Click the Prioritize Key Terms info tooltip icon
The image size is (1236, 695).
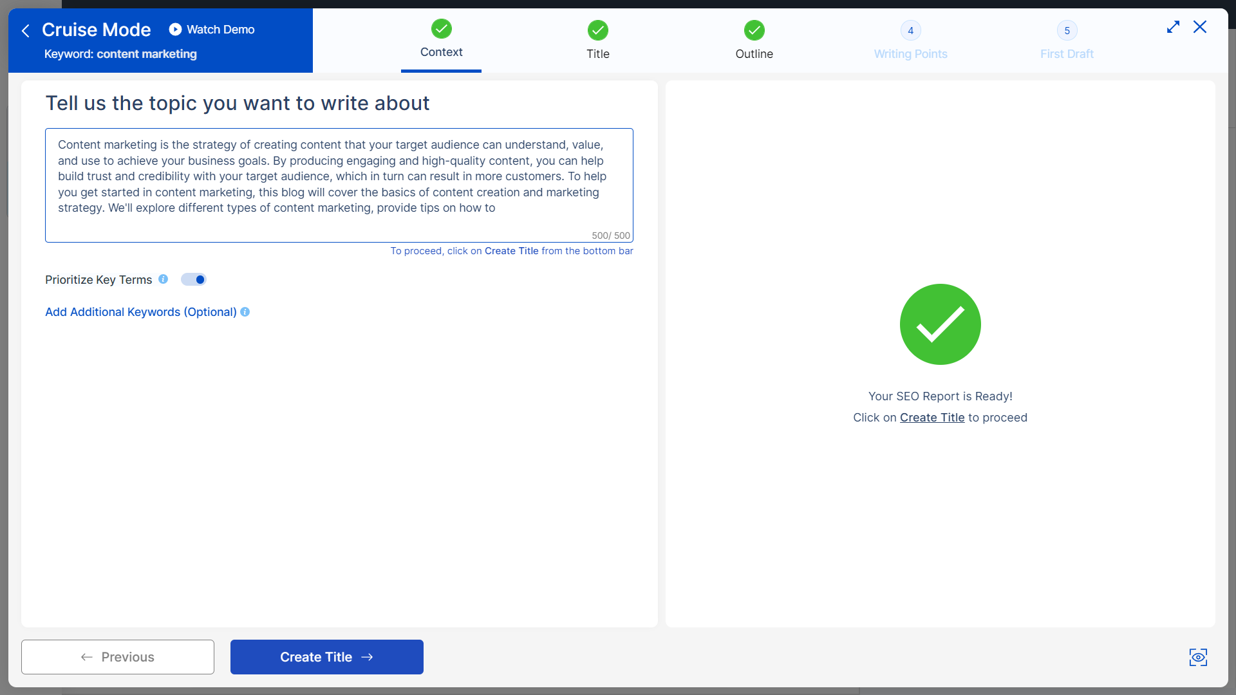pyautogui.click(x=162, y=279)
